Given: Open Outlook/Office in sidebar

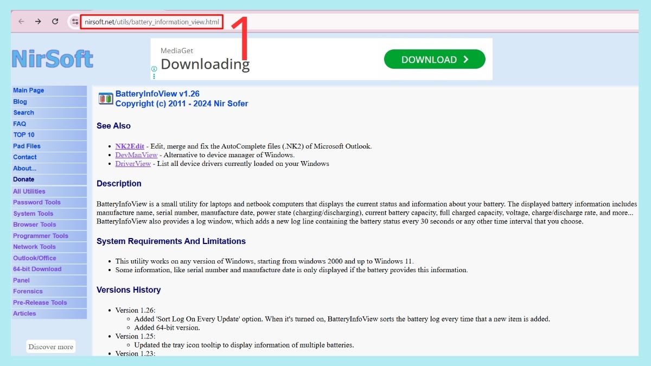Looking at the screenshot, I should [x=35, y=258].
